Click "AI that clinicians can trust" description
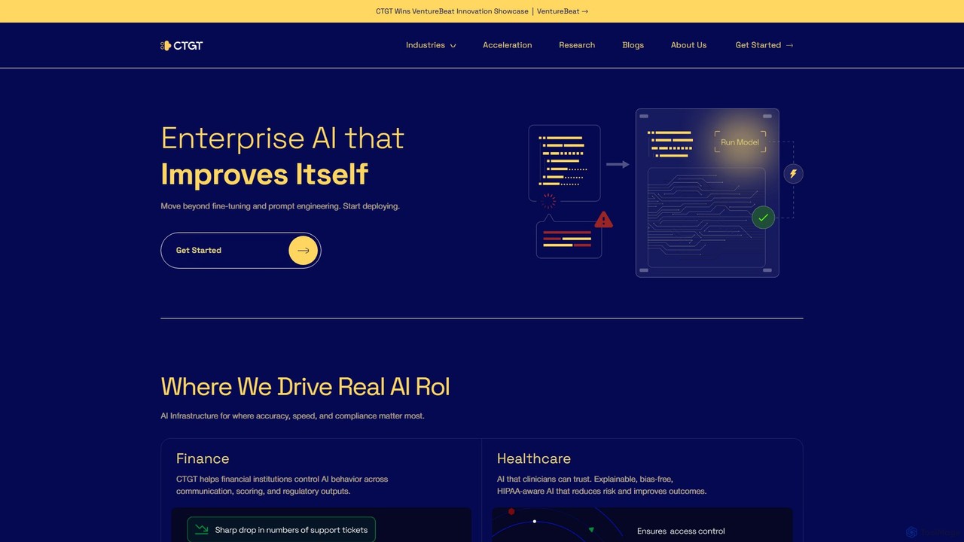Screen dimensions: 964x542 (602, 485)
